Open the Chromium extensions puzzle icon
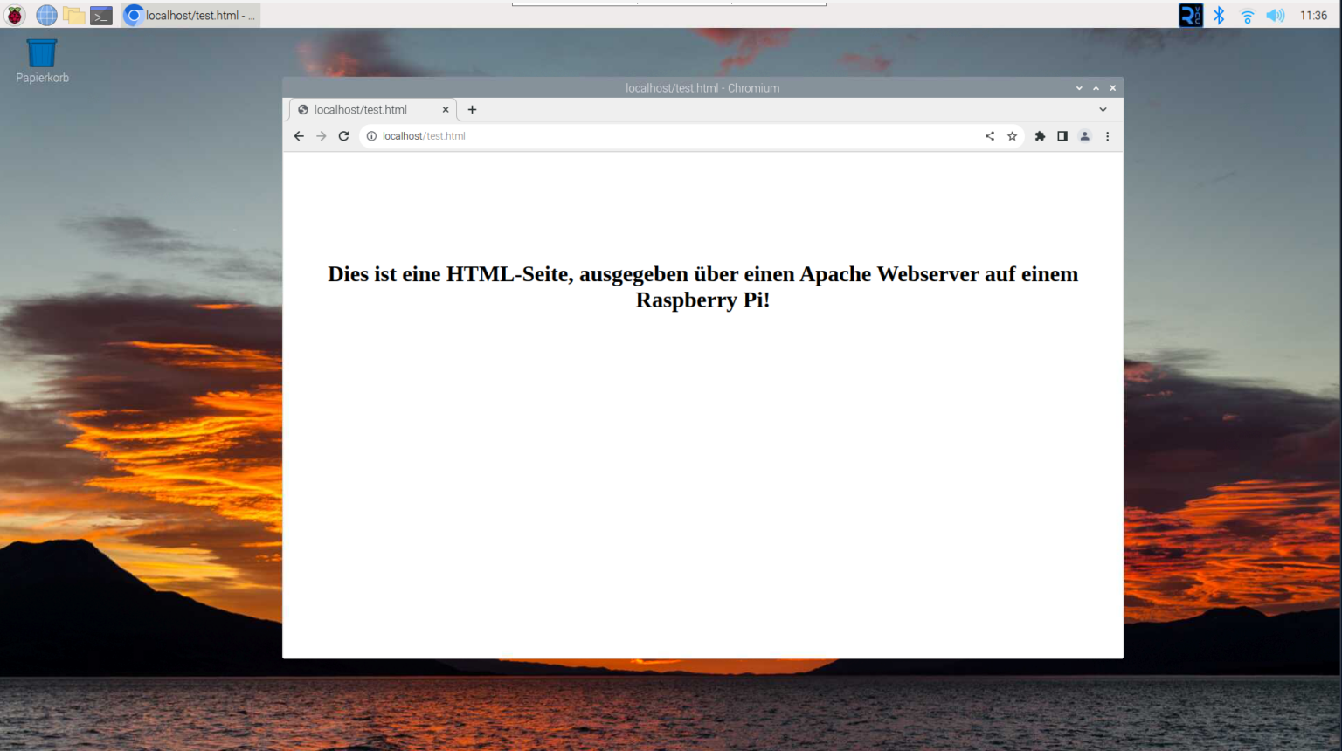Screen dimensions: 1342x751 [1040, 136]
